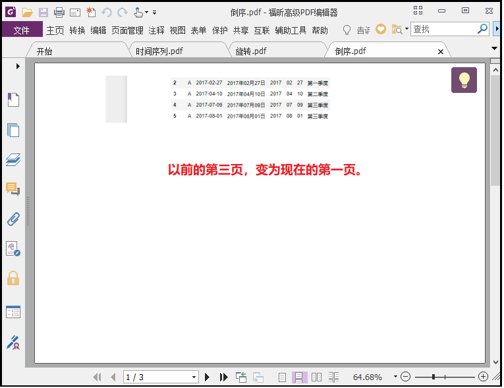Switch to the 旋转.pdf tab
The height and width of the screenshot is (388, 504).
277,51
